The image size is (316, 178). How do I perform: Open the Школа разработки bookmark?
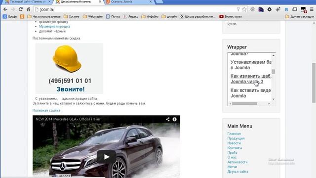[x=197, y=16]
